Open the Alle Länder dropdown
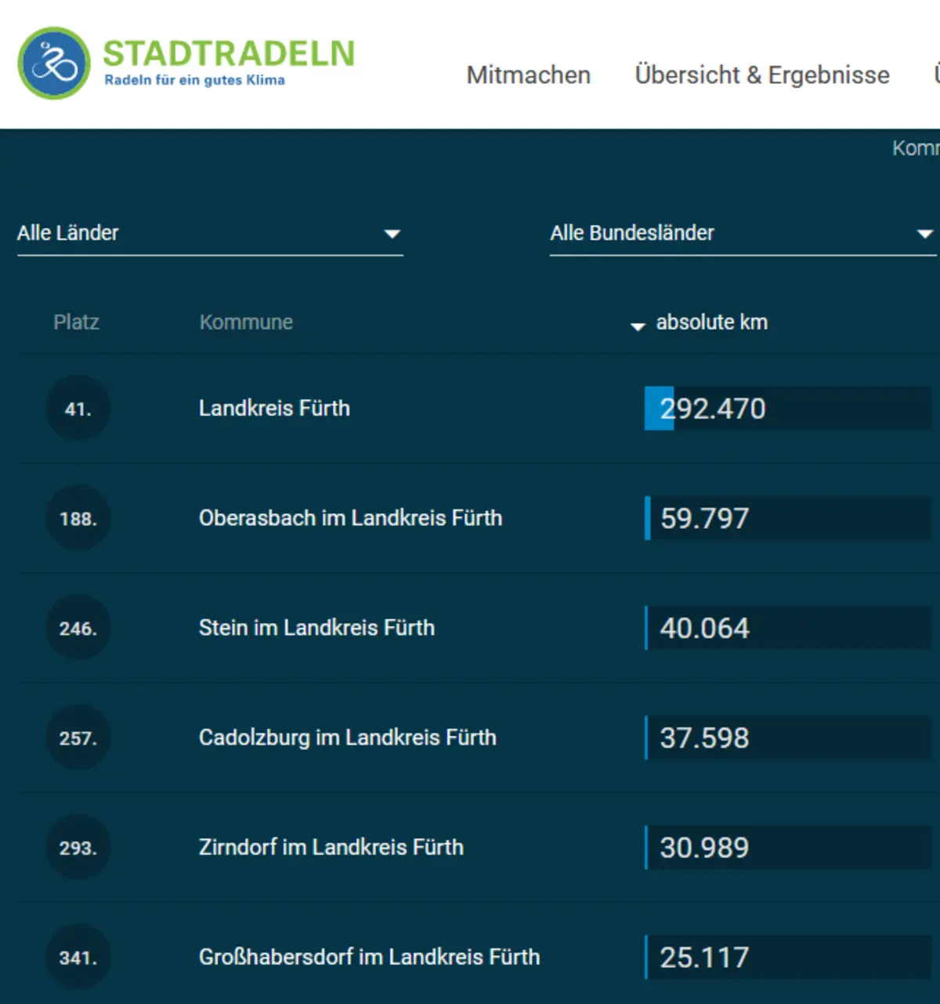Screen dimensions: 940x1004 click(x=209, y=233)
